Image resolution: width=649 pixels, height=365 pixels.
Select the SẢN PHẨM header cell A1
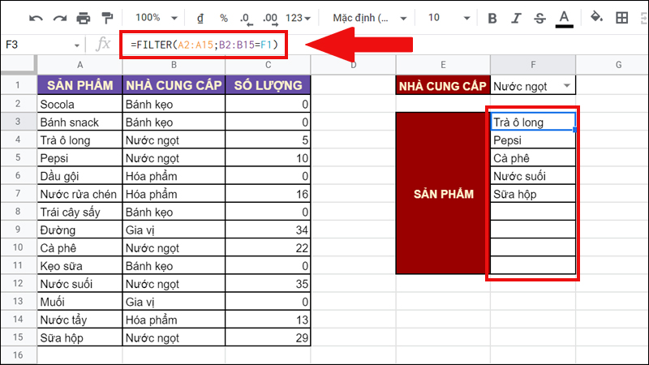click(80, 85)
